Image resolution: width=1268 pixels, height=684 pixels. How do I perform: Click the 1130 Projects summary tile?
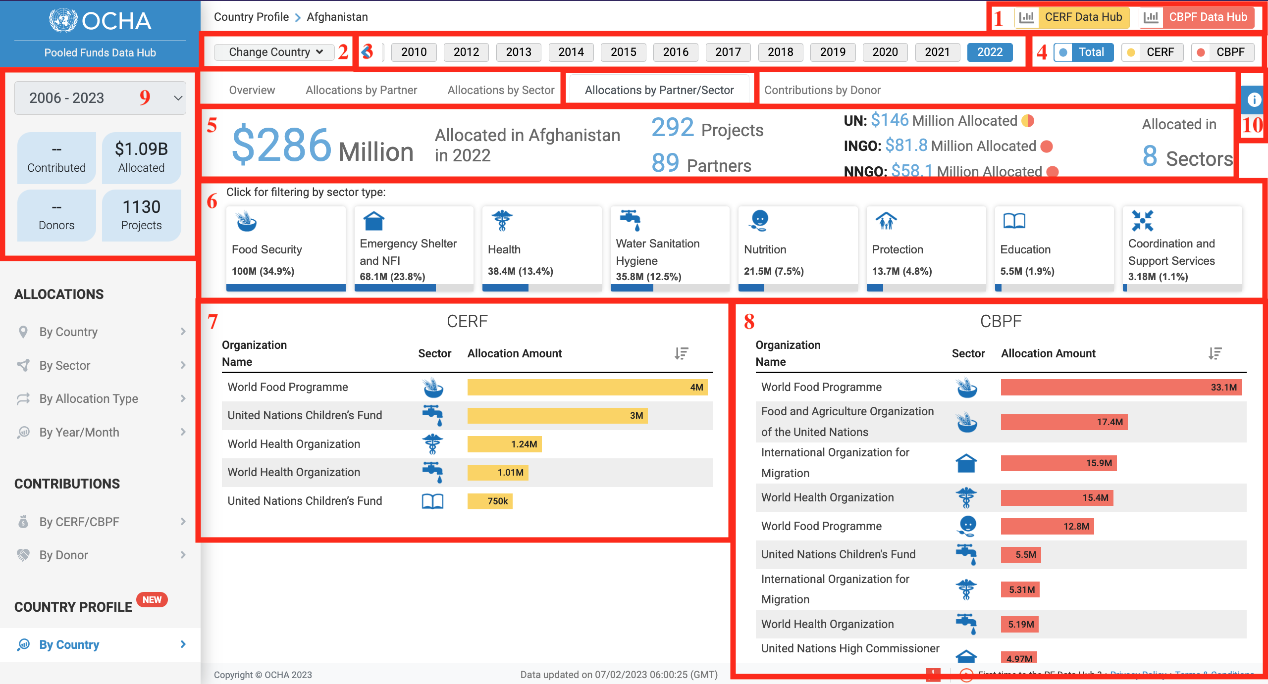point(141,215)
